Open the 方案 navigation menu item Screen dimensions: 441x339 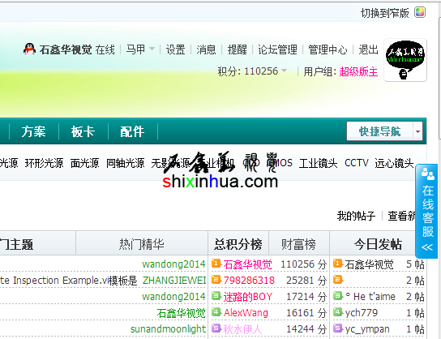(x=33, y=131)
